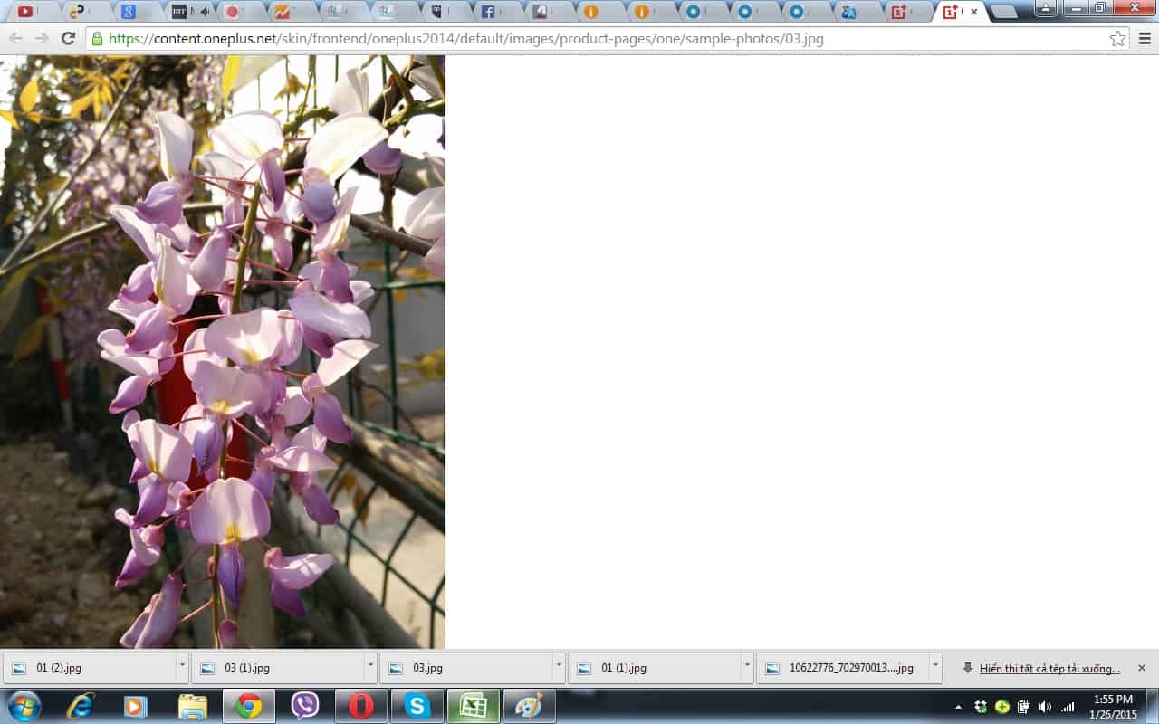
Task: Reload the page with the refresh icon
Action: coord(68,38)
